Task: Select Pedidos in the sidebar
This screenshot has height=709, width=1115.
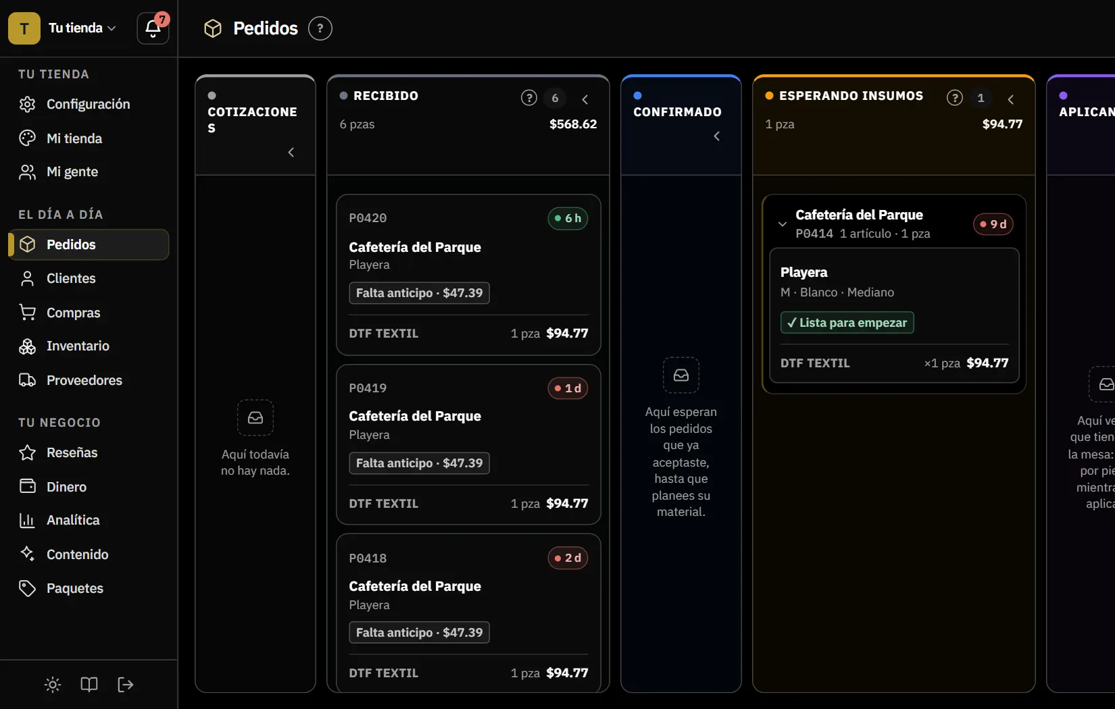Action: [89, 244]
